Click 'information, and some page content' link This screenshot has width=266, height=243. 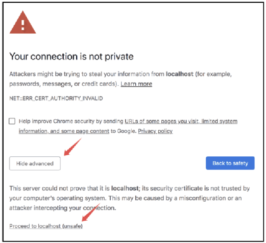pyautogui.click(x=64, y=131)
